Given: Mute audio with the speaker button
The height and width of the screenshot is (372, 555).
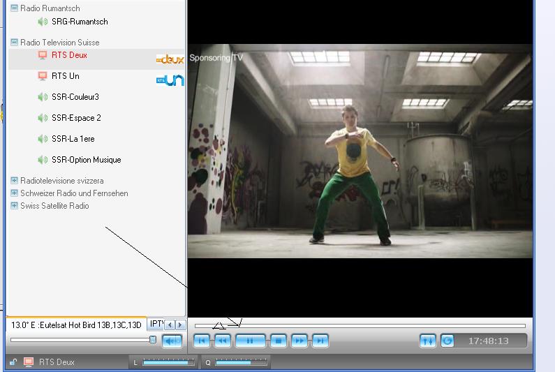Looking at the screenshot, I should (172, 341).
